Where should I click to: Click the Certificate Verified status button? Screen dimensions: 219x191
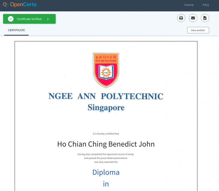click(29, 19)
